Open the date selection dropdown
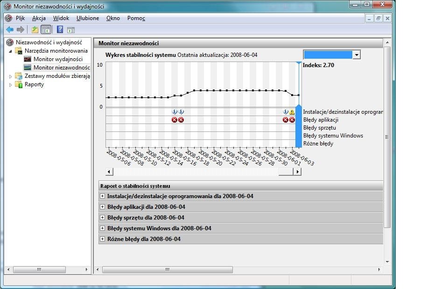Viewport: 448px width, 289px height. point(356,55)
